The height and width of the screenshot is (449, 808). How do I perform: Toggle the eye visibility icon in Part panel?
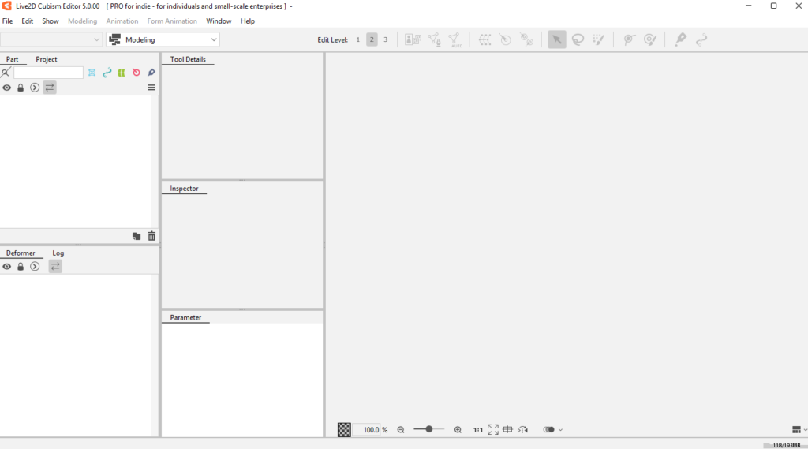7,88
